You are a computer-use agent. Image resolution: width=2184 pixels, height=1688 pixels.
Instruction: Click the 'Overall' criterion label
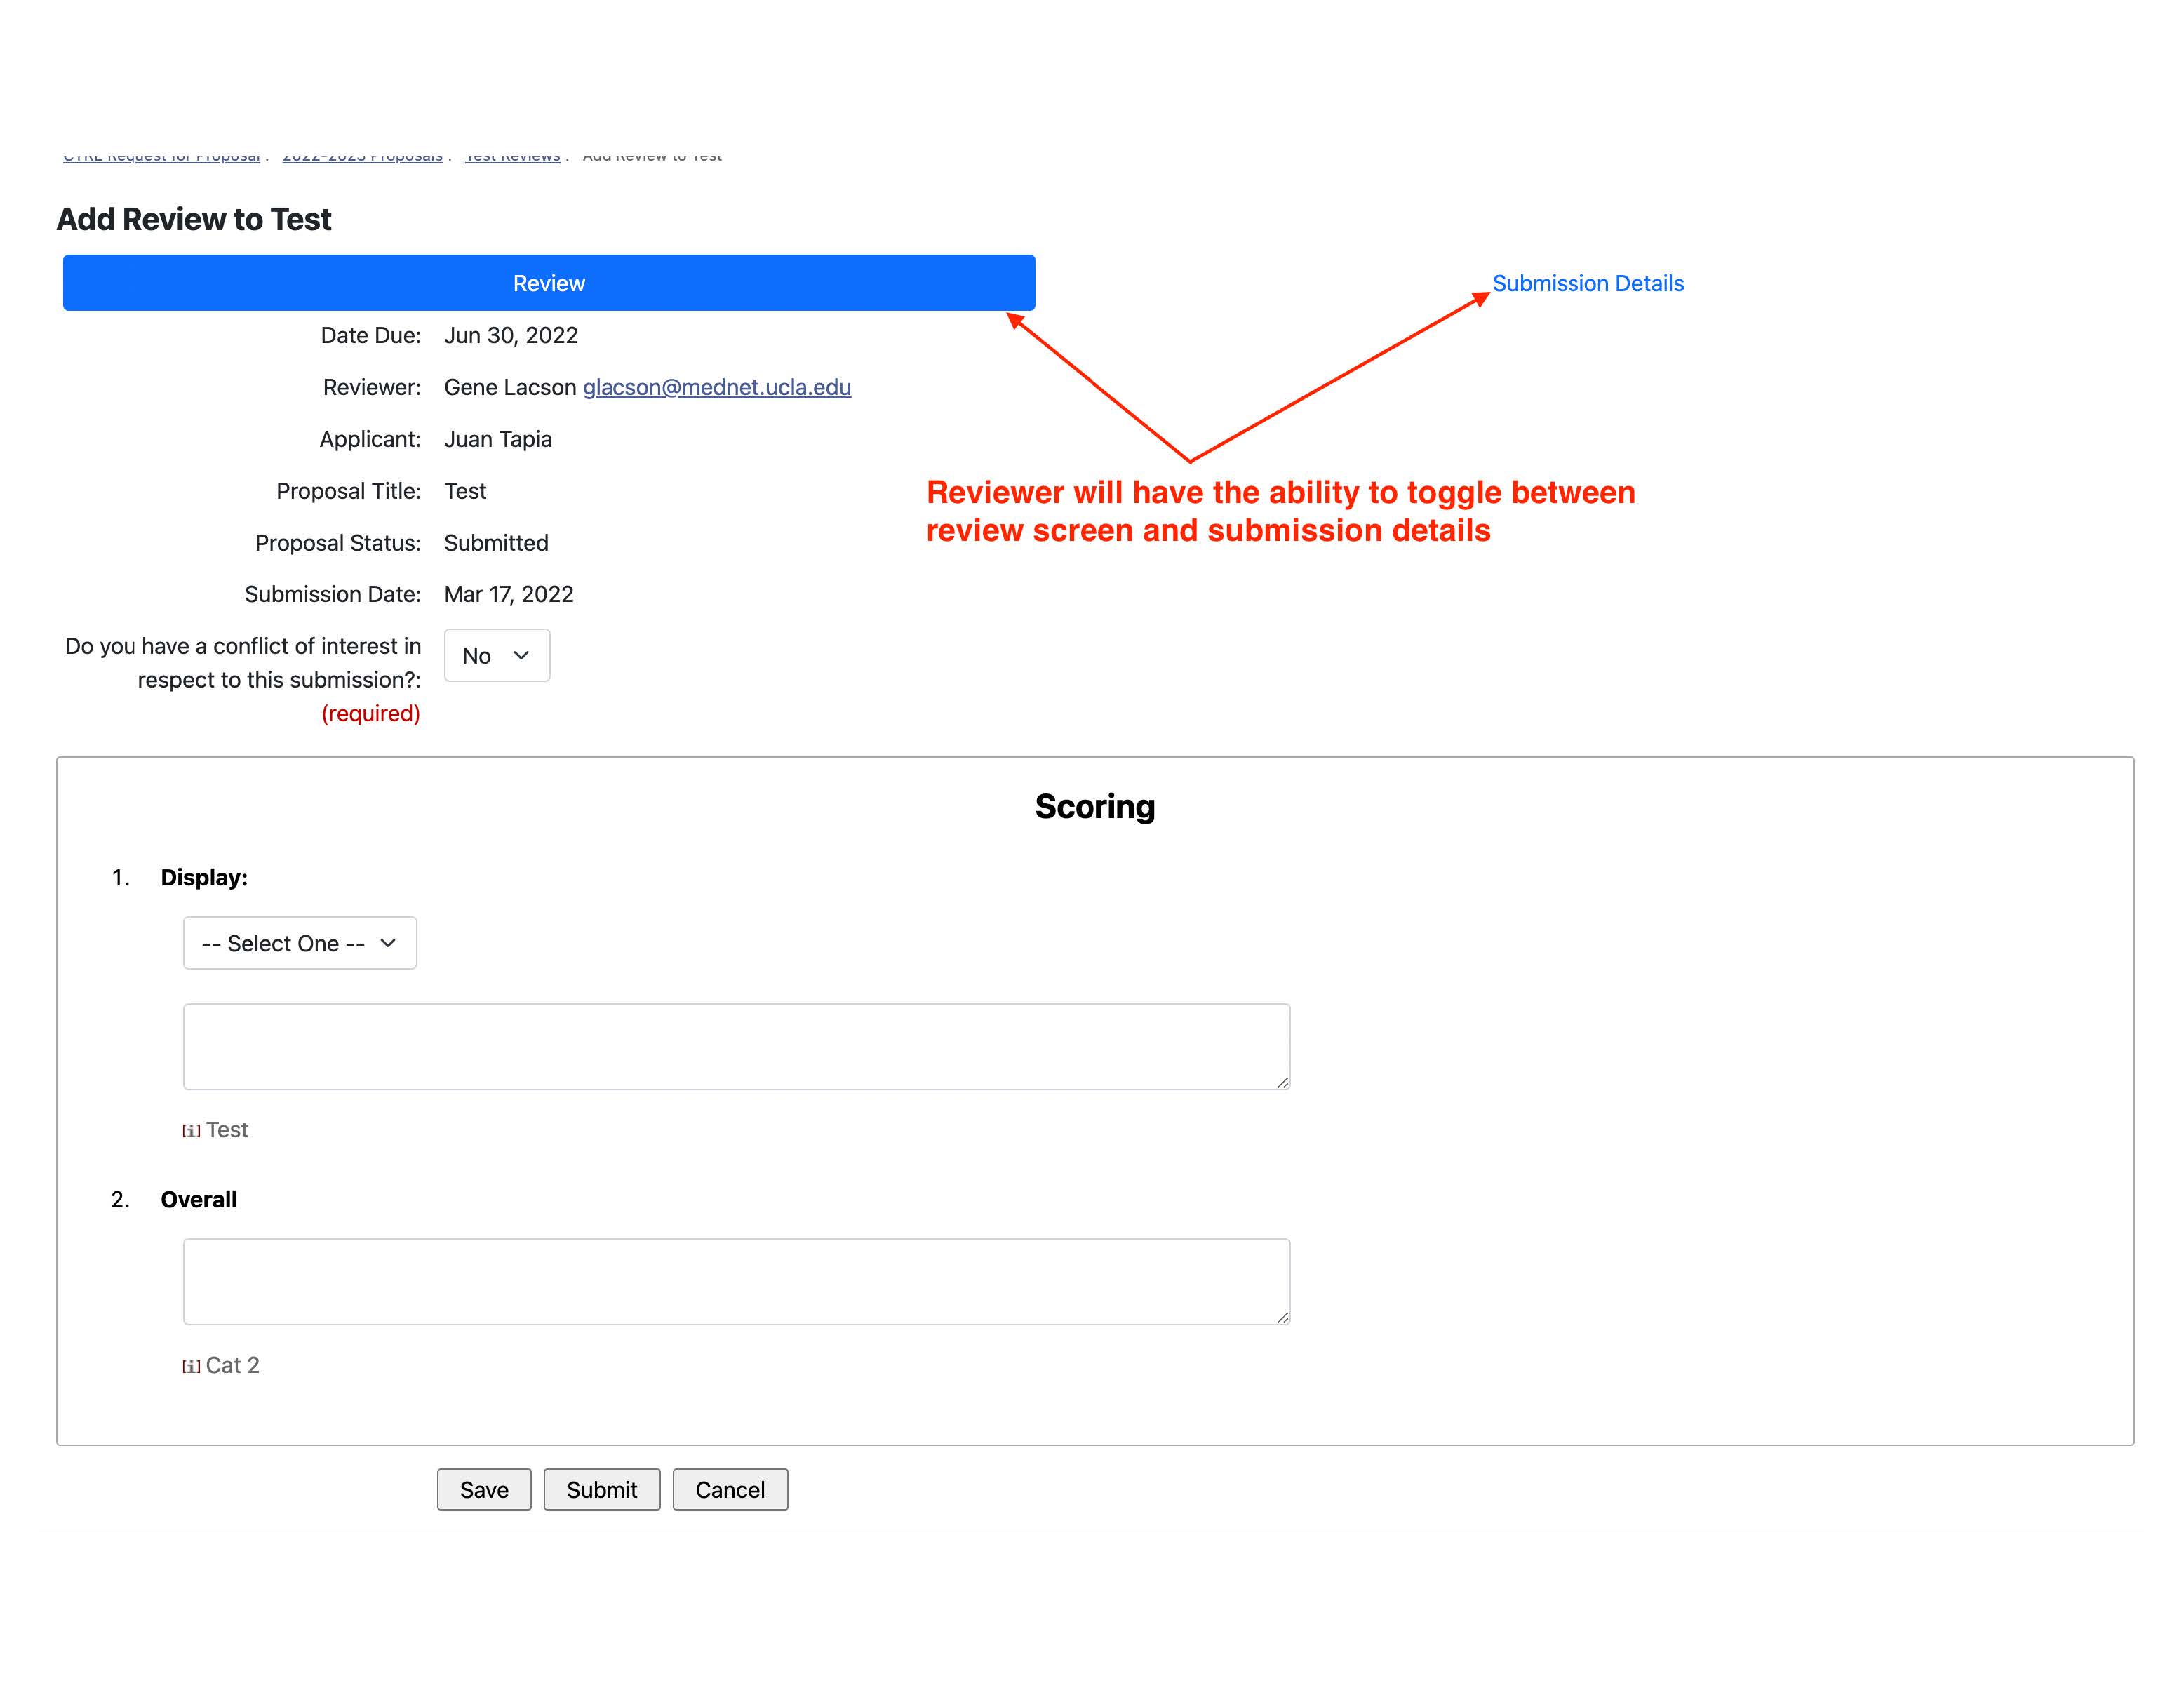coord(199,1199)
